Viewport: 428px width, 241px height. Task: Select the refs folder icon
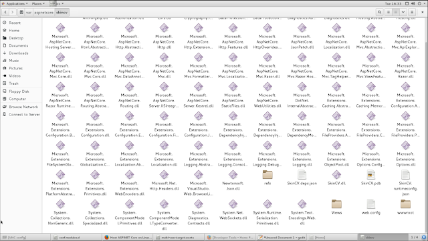click(x=267, y=175)
